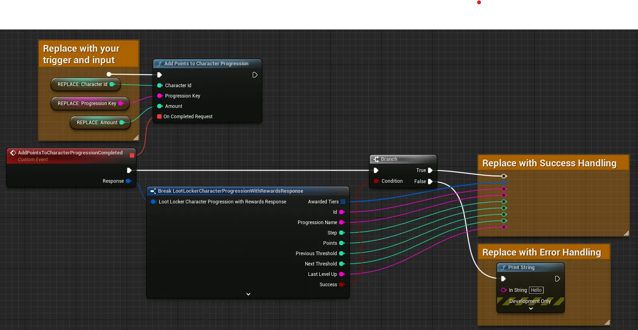
Task: Click the Branch node's input execution pin
Action: pyautogui.click(x=376, y=170)
